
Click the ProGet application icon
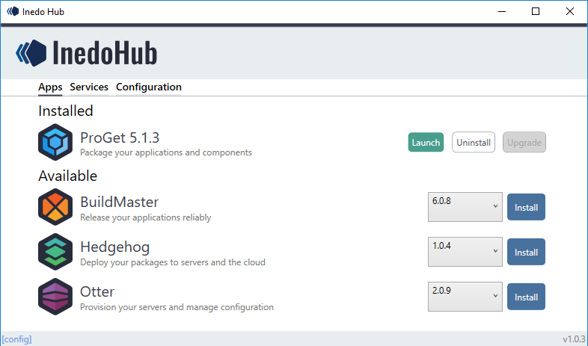55,142
